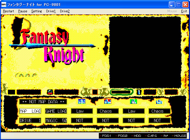Click the カナ status indicator
The height and width of the screenshot is (140, 190).
click(x=164, y=136)
